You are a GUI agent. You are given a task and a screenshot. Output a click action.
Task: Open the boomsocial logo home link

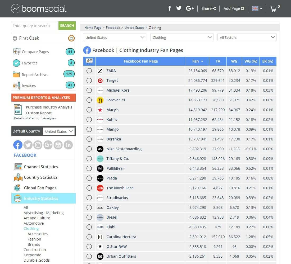[x=39, y=8]
